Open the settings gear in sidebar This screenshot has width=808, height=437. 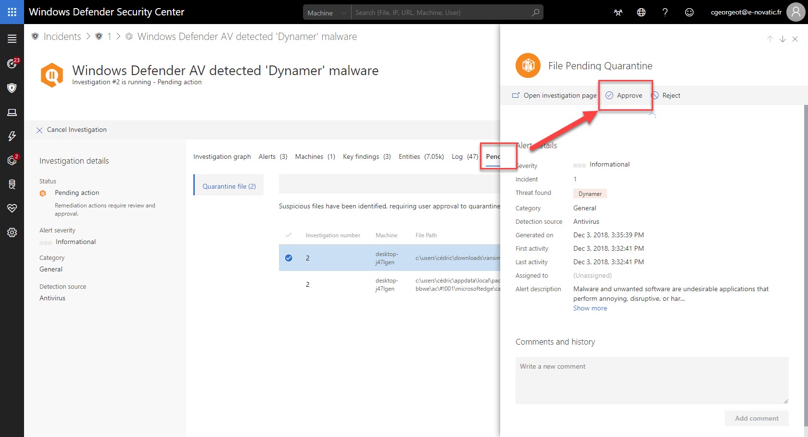12,232
